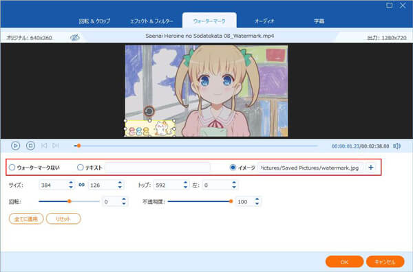
Task: Confirm with the OK button
Action: tap(345, 262)
